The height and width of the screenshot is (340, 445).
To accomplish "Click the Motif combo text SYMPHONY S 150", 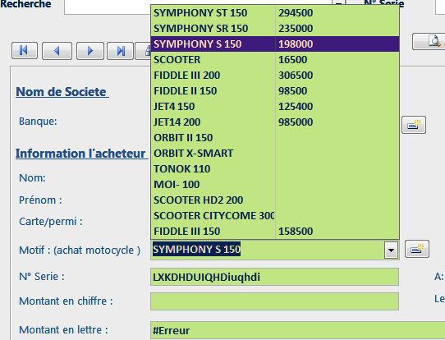I will [x=197, y=249].
